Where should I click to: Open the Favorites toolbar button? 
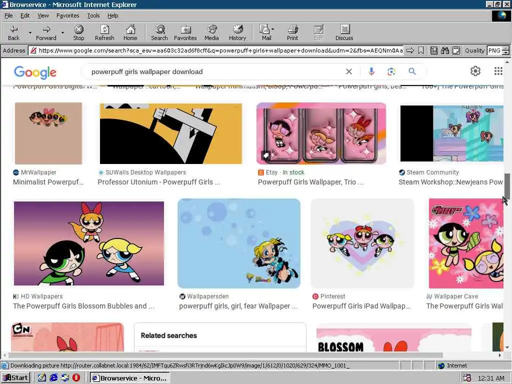coord(185,32)
